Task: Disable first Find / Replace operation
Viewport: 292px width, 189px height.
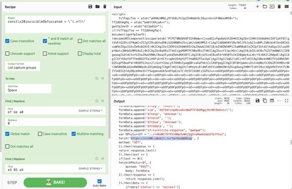Action: coord(97,101)
